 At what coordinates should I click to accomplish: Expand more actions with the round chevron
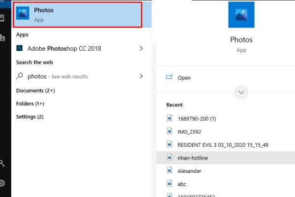point(241,92)
